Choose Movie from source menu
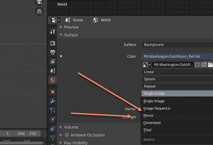The image size is (213, 145). (148, 115)
